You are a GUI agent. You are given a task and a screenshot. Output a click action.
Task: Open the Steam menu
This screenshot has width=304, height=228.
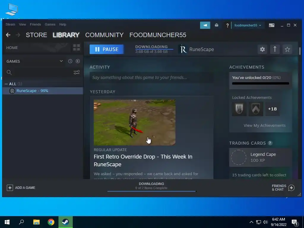pyautogui.click(x=10, y=24)
